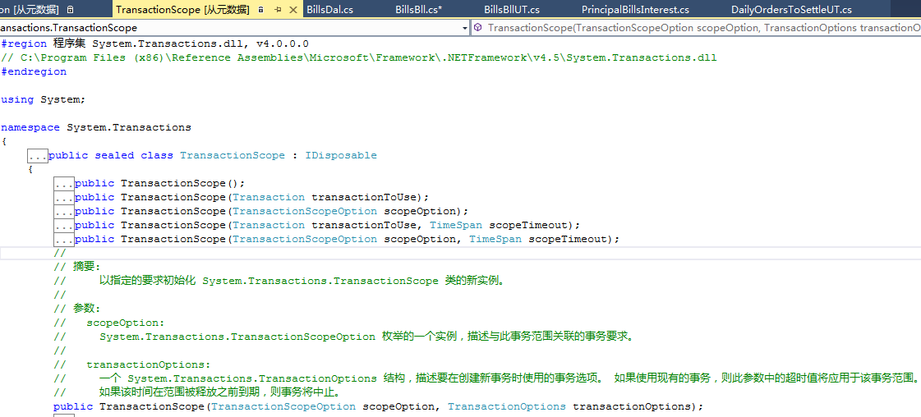
Task: Switch to the BillsDal.cs tab
Action: [x=330, y=9]
